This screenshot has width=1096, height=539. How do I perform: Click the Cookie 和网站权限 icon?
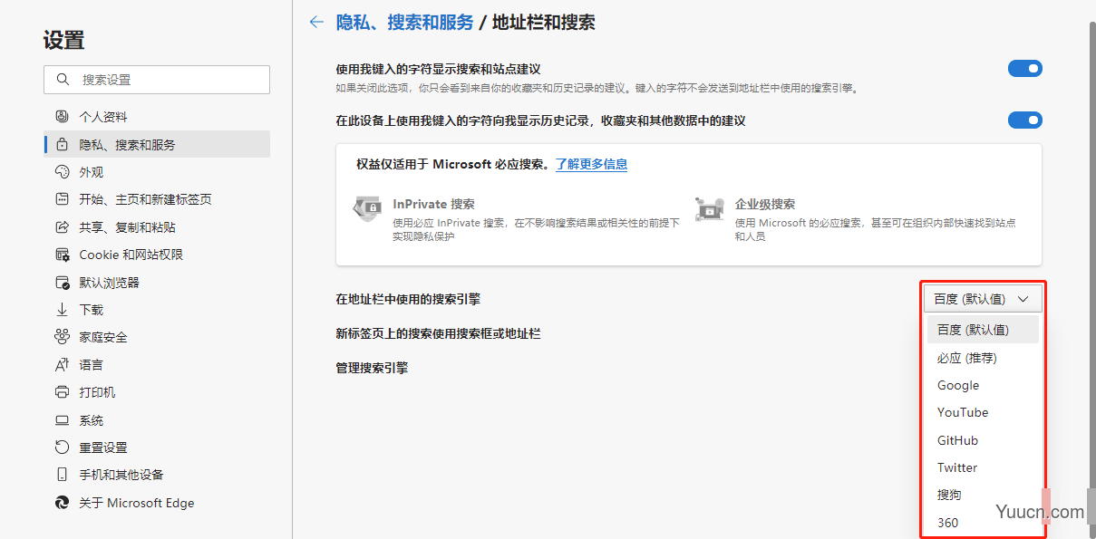[62, 255]
